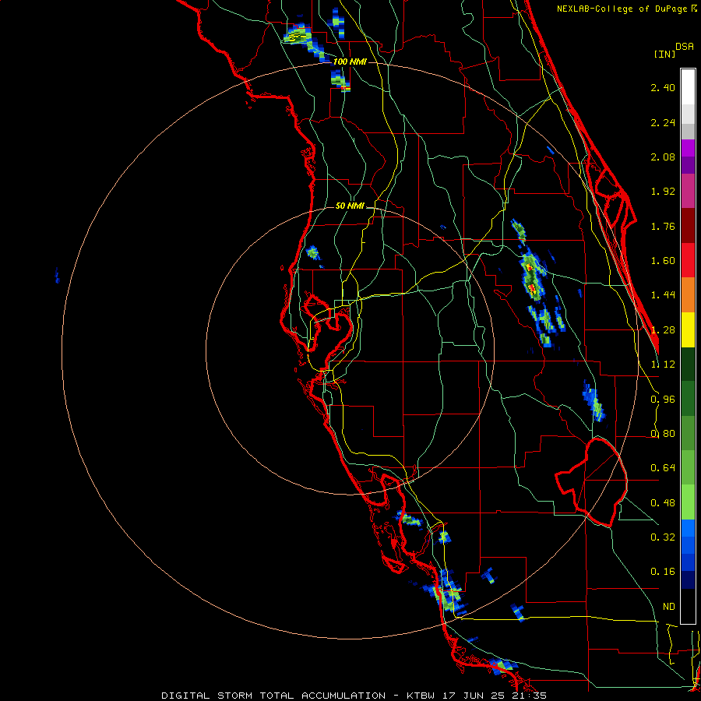The image size is (701, 701).
Task: Select the yellow color bar segment
Action: click(x=688, y=329)
